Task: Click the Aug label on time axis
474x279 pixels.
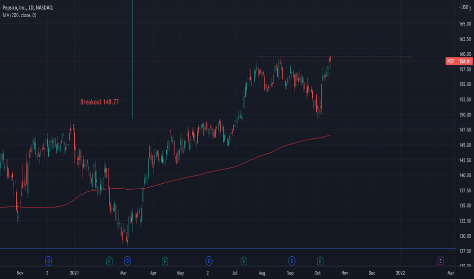Action: pyautogui.click(x=262, y=273)
